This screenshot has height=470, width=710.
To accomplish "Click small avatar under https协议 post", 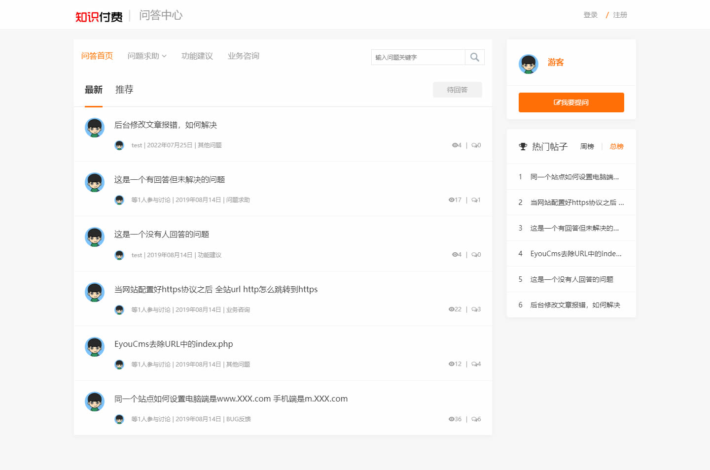I will [x=119, y=310].
